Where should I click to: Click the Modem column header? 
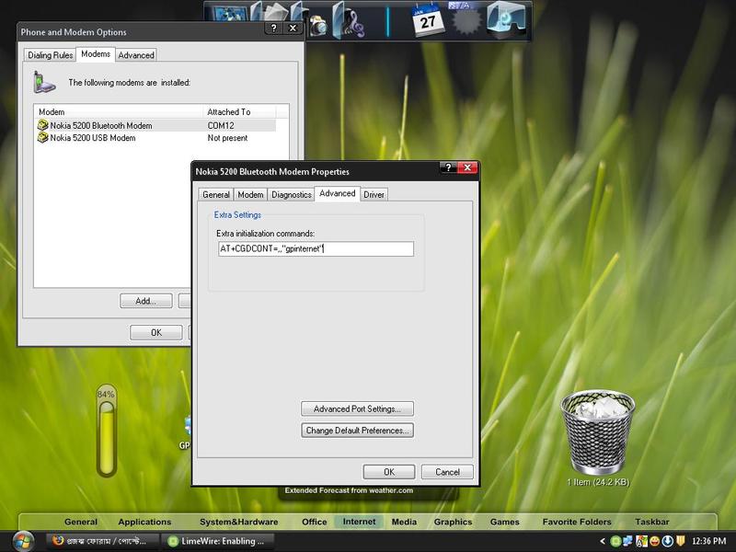[120, 111]
